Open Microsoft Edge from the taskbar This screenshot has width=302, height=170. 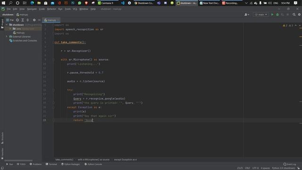pos(32,3)
